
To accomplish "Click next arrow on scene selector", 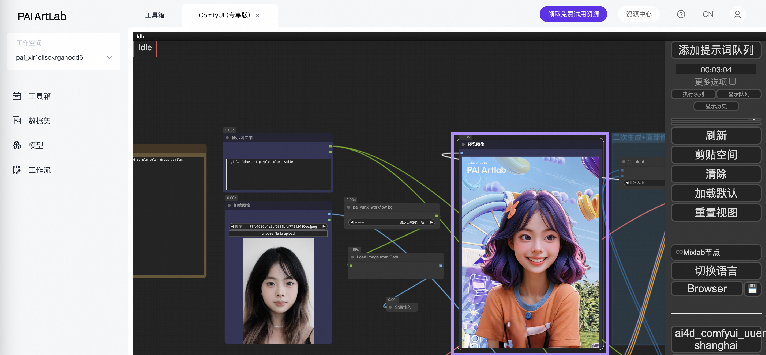I will 431,222.
